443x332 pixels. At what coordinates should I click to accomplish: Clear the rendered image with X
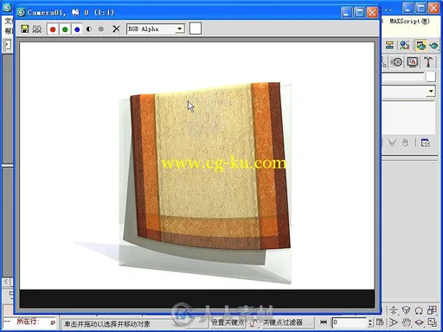tap(116, 29)
